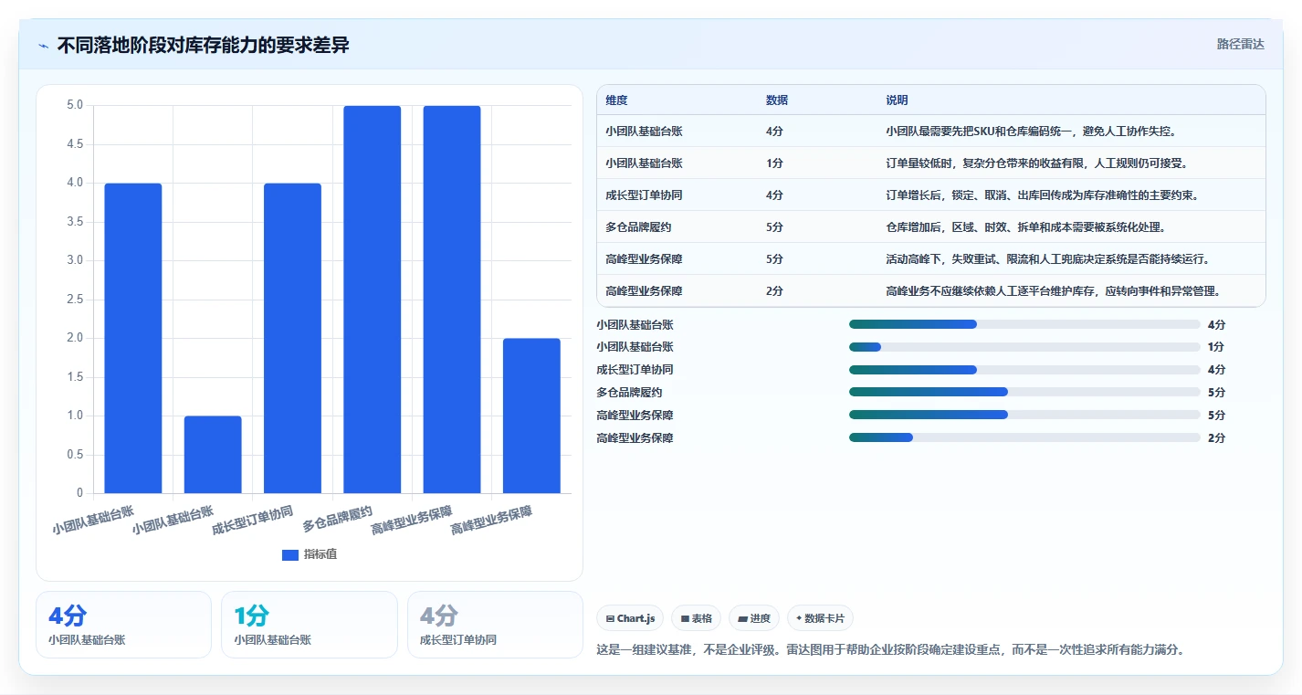Click the 高峰型业务保障 2分 progress bar
The height and width of the screenshot is (695, 1302).
1024,437
